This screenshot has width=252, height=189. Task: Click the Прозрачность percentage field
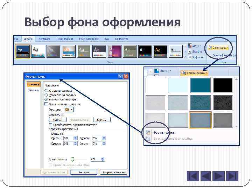coord(96,159)
